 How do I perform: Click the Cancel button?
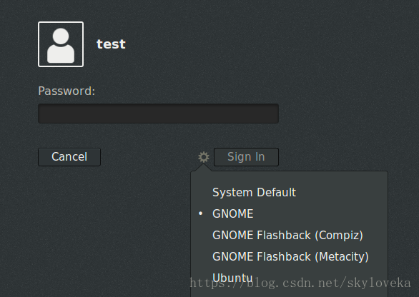point(69,157)
